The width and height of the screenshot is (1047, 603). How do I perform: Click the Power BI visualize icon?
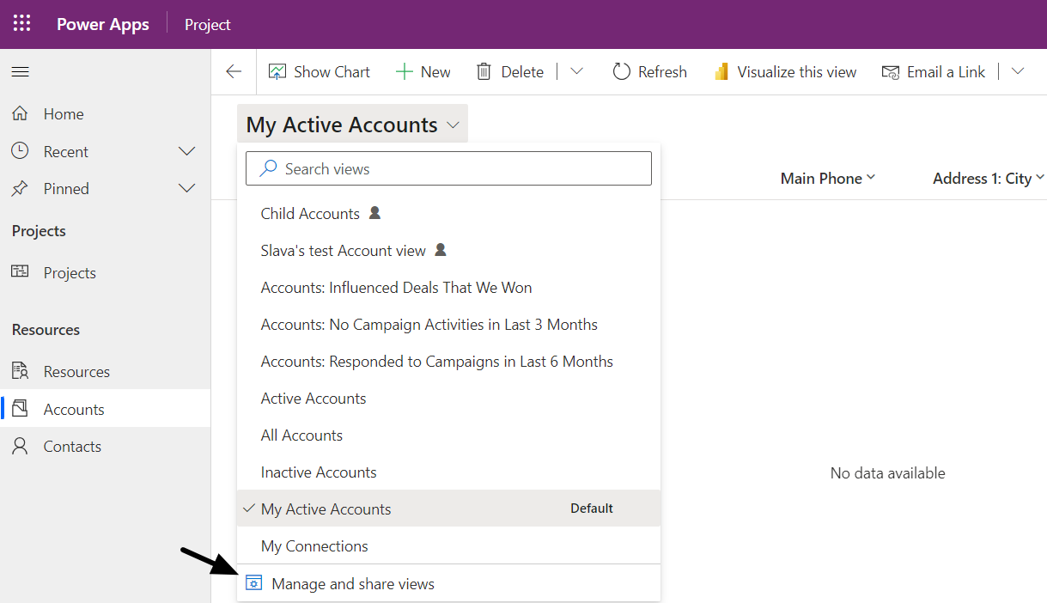(721, 72)
